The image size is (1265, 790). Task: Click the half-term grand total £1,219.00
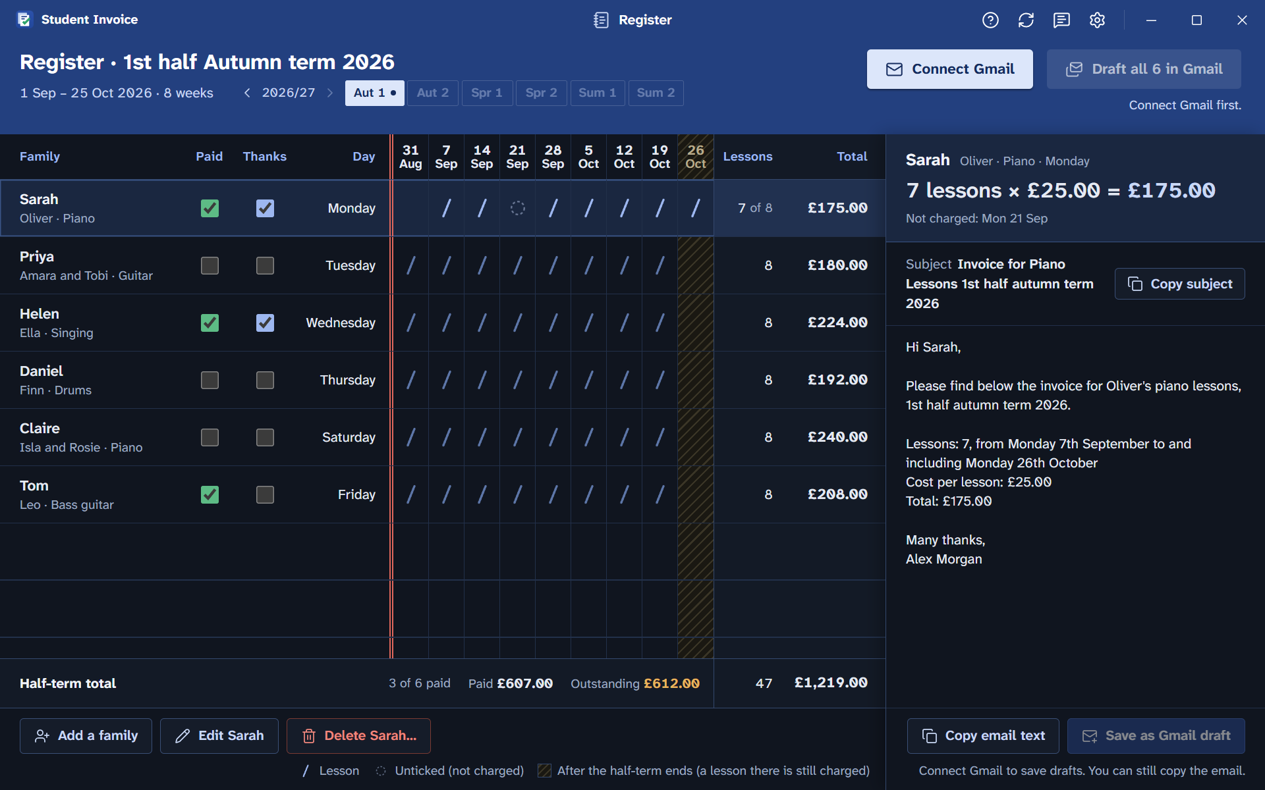point(831,683)
